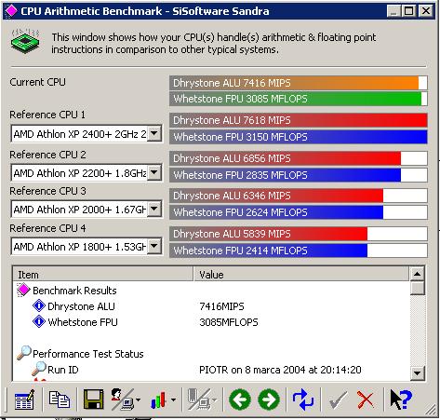This screenshot has width=440, height=420.
Task: Open the bar chart icon in toolbar
Action: click(x=159, y=400)
